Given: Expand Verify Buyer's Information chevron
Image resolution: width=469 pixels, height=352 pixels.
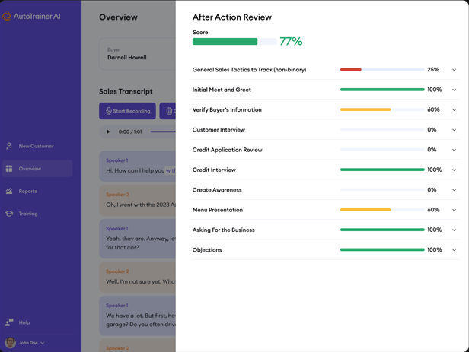Looking at the screenshot, I should pos(454,110).
